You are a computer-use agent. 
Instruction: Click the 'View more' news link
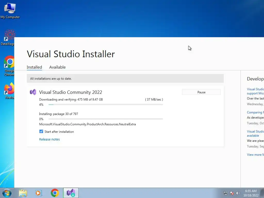click(255, 155)
